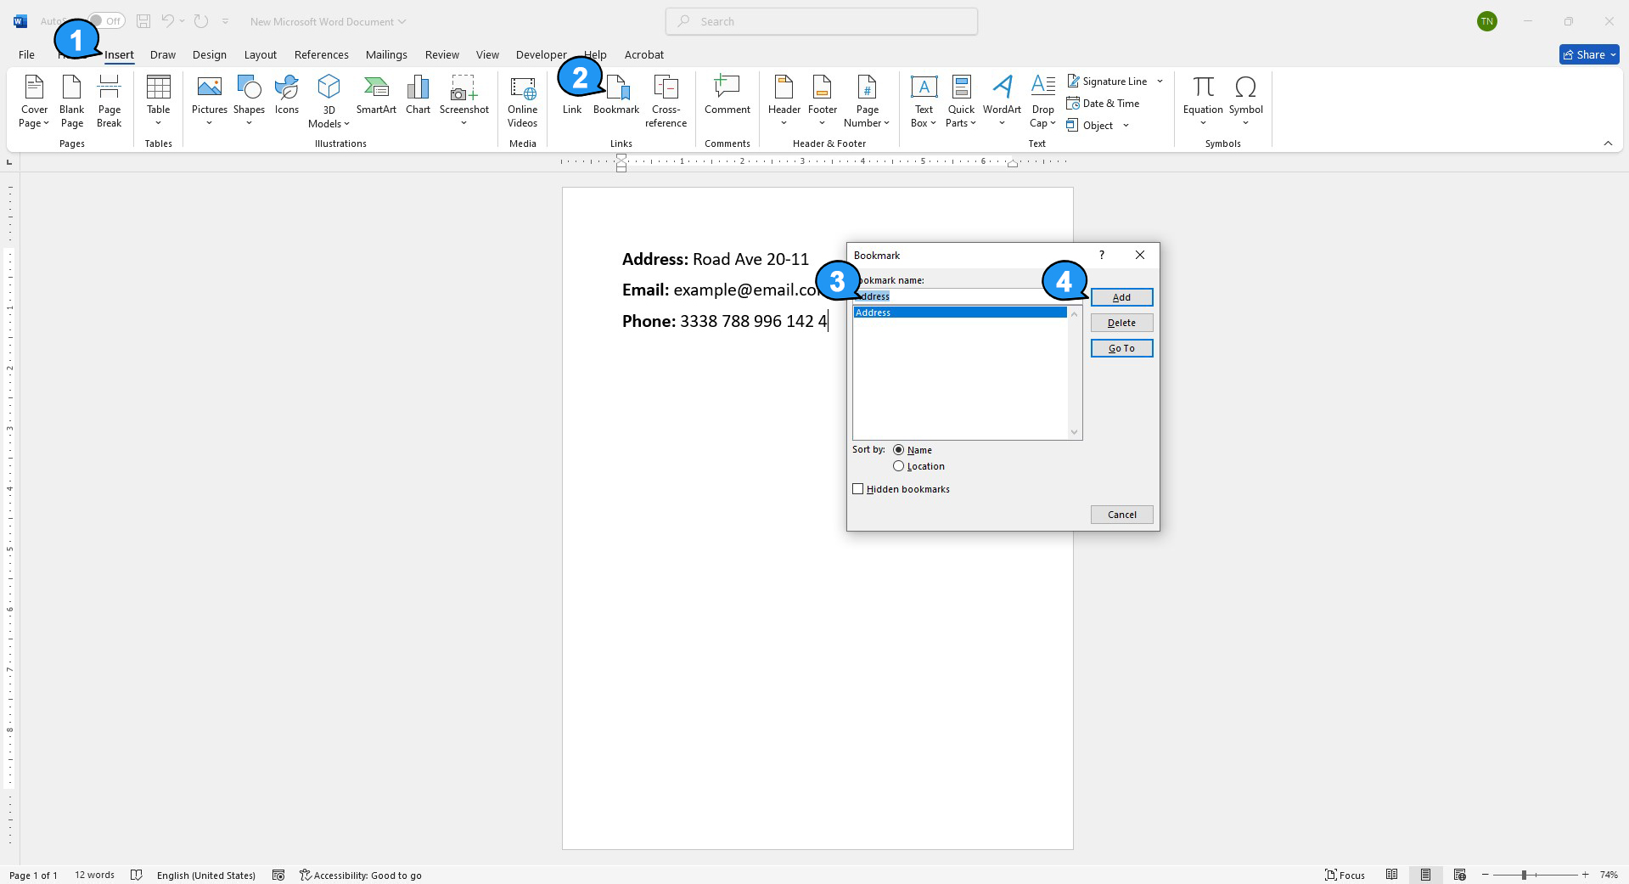Switch to the Draw tab
Viewport: 1629px width, 884px height.
coord(163,54)
